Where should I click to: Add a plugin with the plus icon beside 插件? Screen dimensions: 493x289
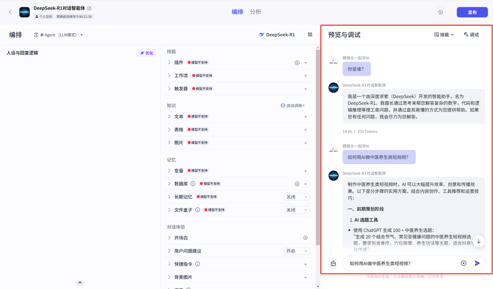coord(305,62)
